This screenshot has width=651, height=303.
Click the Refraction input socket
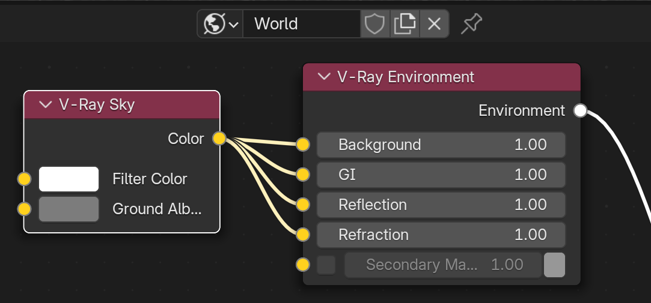[303, 235]
